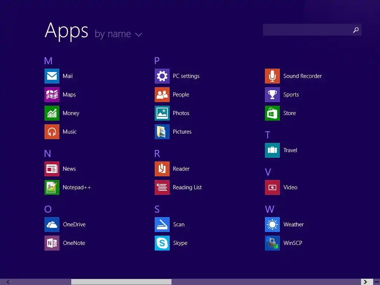Screen dimensions: 380x285
Task: Click the search magnifier icon
Action: [356, 30]
